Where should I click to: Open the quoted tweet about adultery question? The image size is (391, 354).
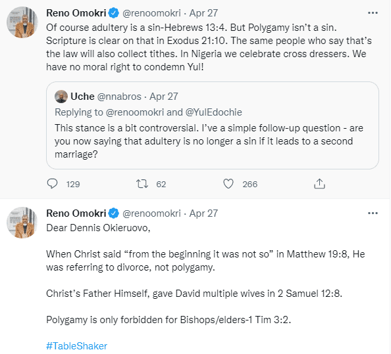[213, 125]
